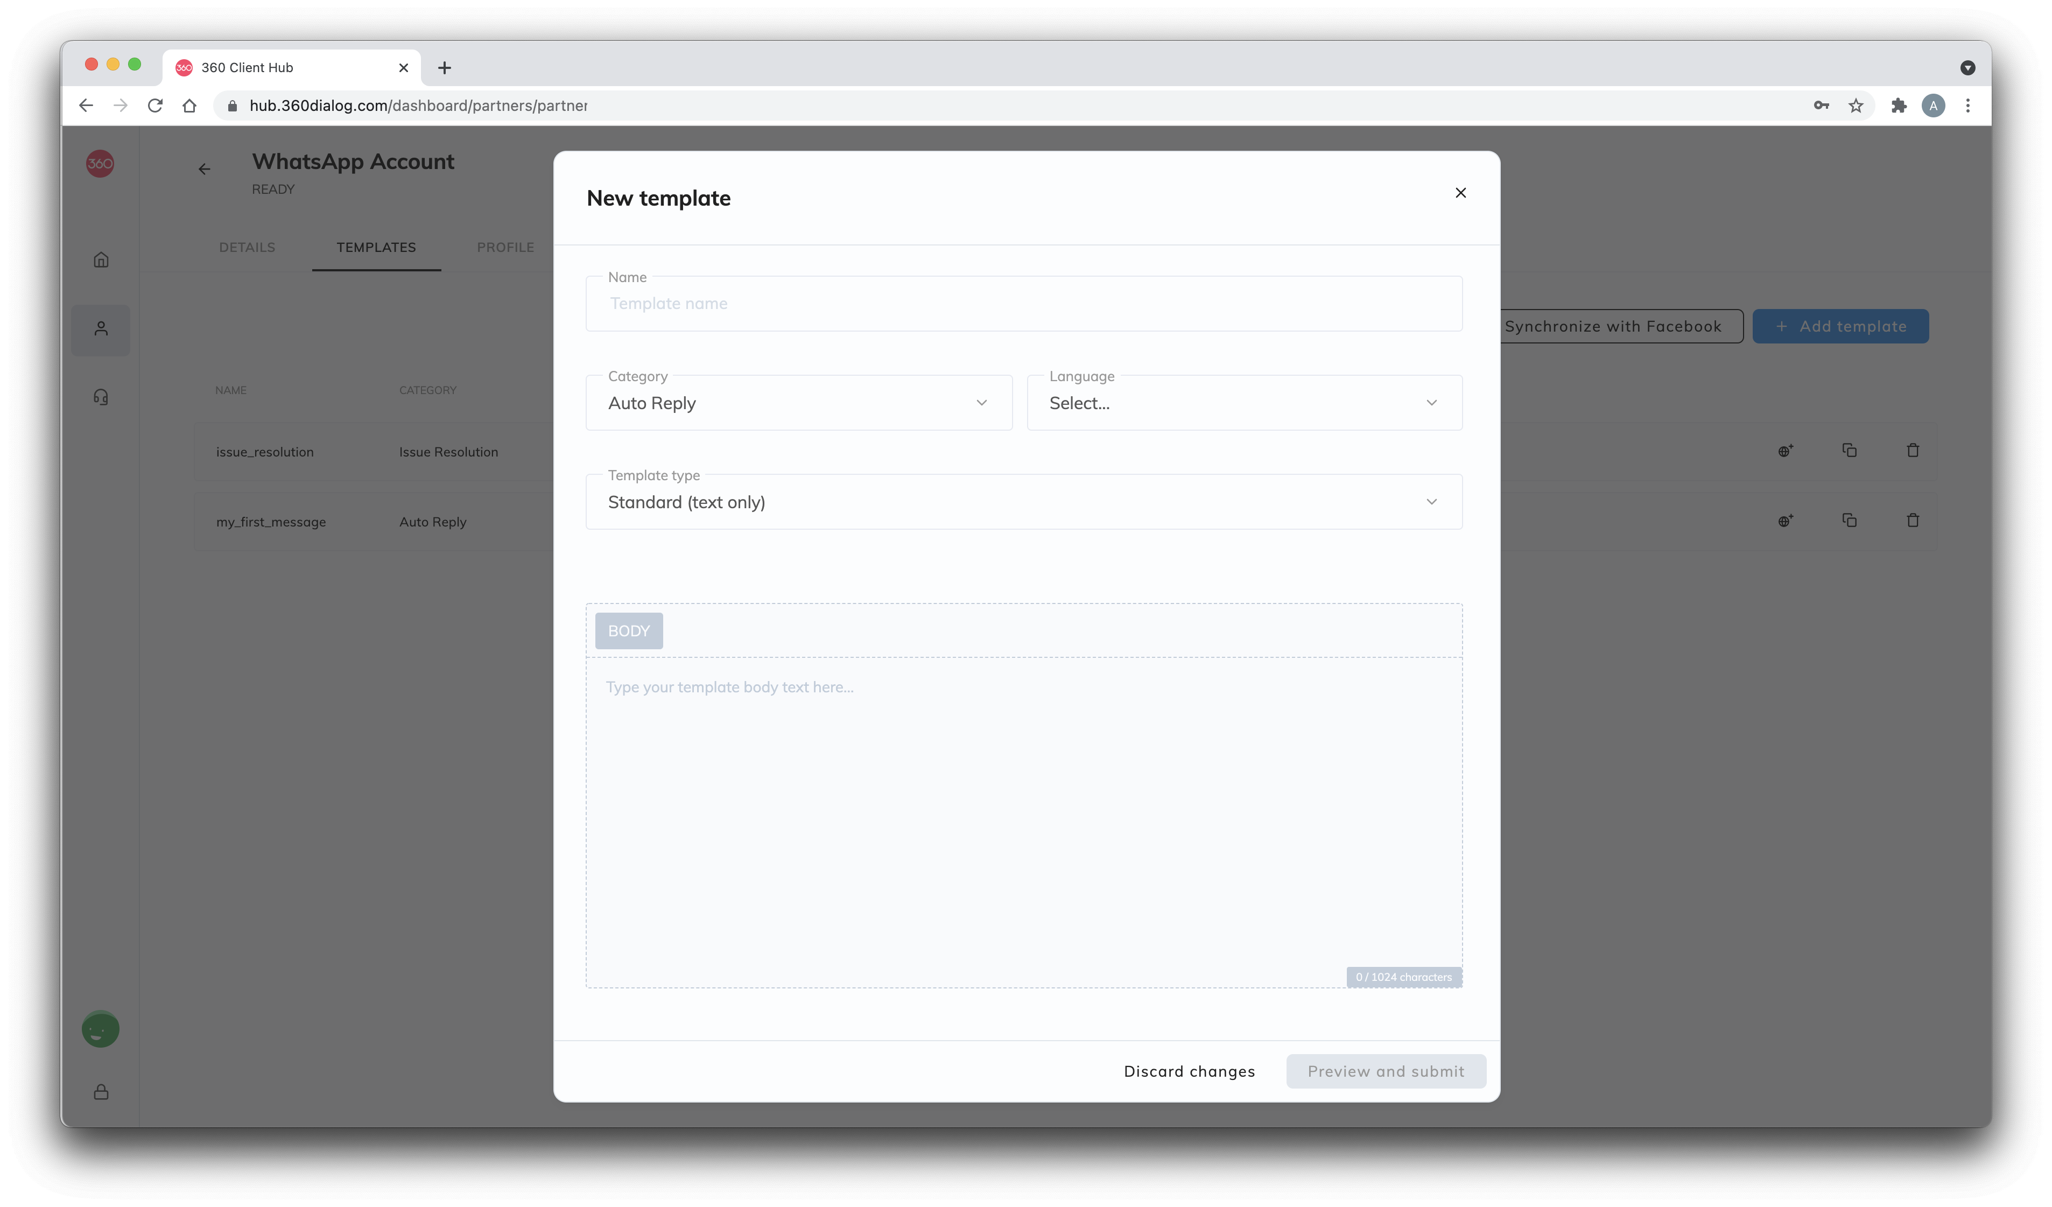Delete the my_first_message template
The height and width of the screenshot is (1207, 2052).
coord(1913,521)
